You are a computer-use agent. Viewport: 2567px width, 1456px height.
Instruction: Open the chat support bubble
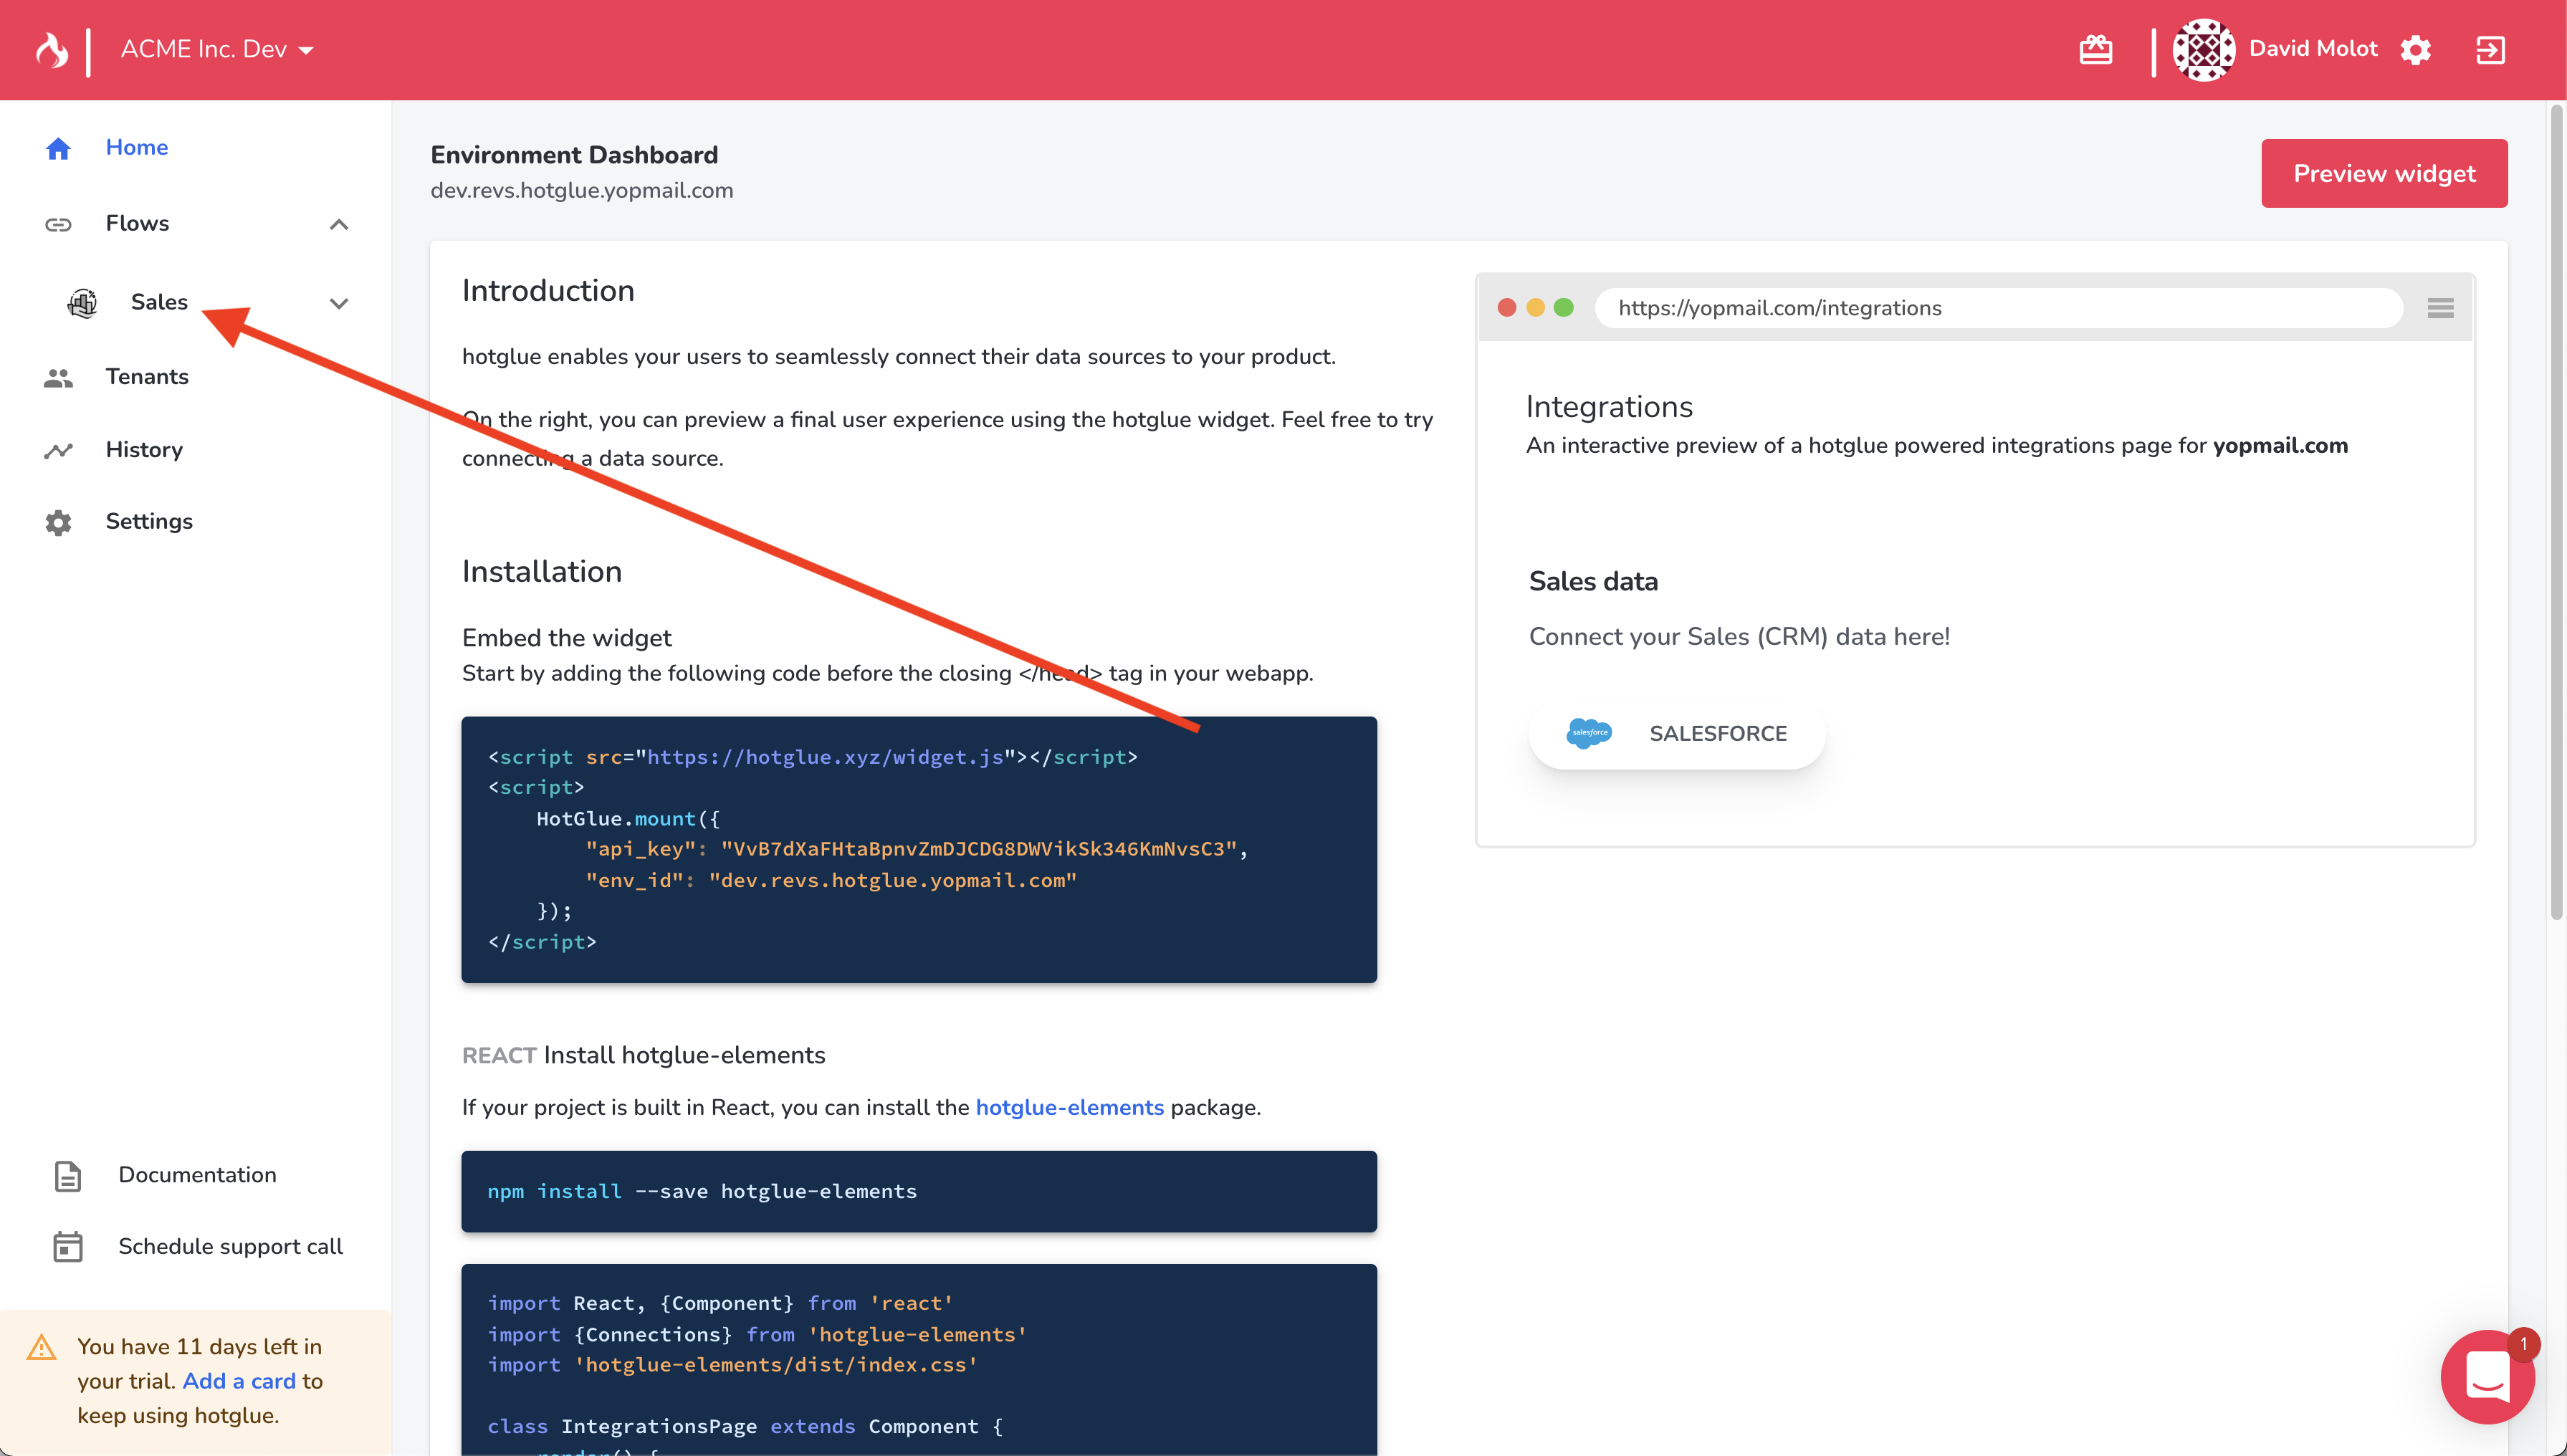point(2487,1377)
